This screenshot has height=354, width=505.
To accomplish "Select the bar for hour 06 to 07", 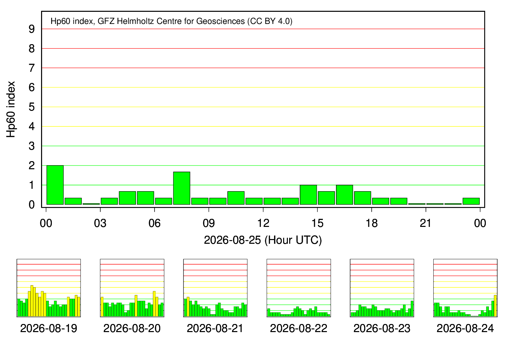I will tap(164, 201).
